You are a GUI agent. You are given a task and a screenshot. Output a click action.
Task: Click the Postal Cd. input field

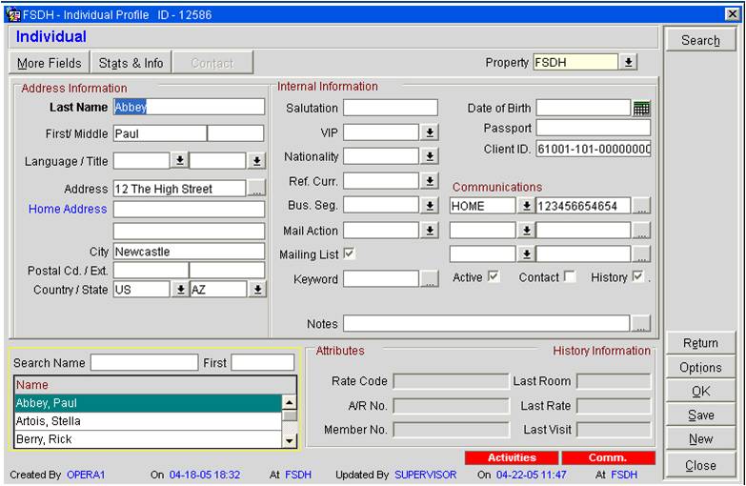151,271
